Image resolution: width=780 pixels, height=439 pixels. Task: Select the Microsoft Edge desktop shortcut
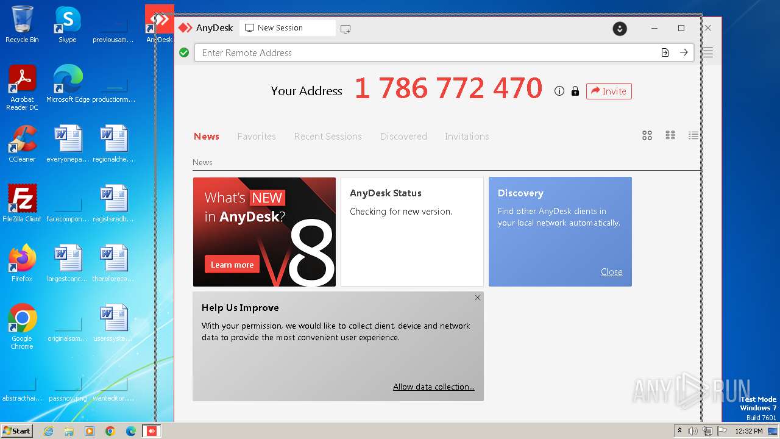68,85
